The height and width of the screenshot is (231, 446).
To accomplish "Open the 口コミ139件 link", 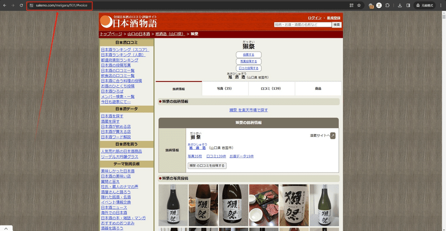I will point(216,156).
